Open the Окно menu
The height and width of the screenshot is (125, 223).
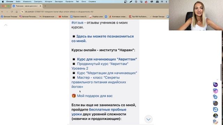click(84, 1)
